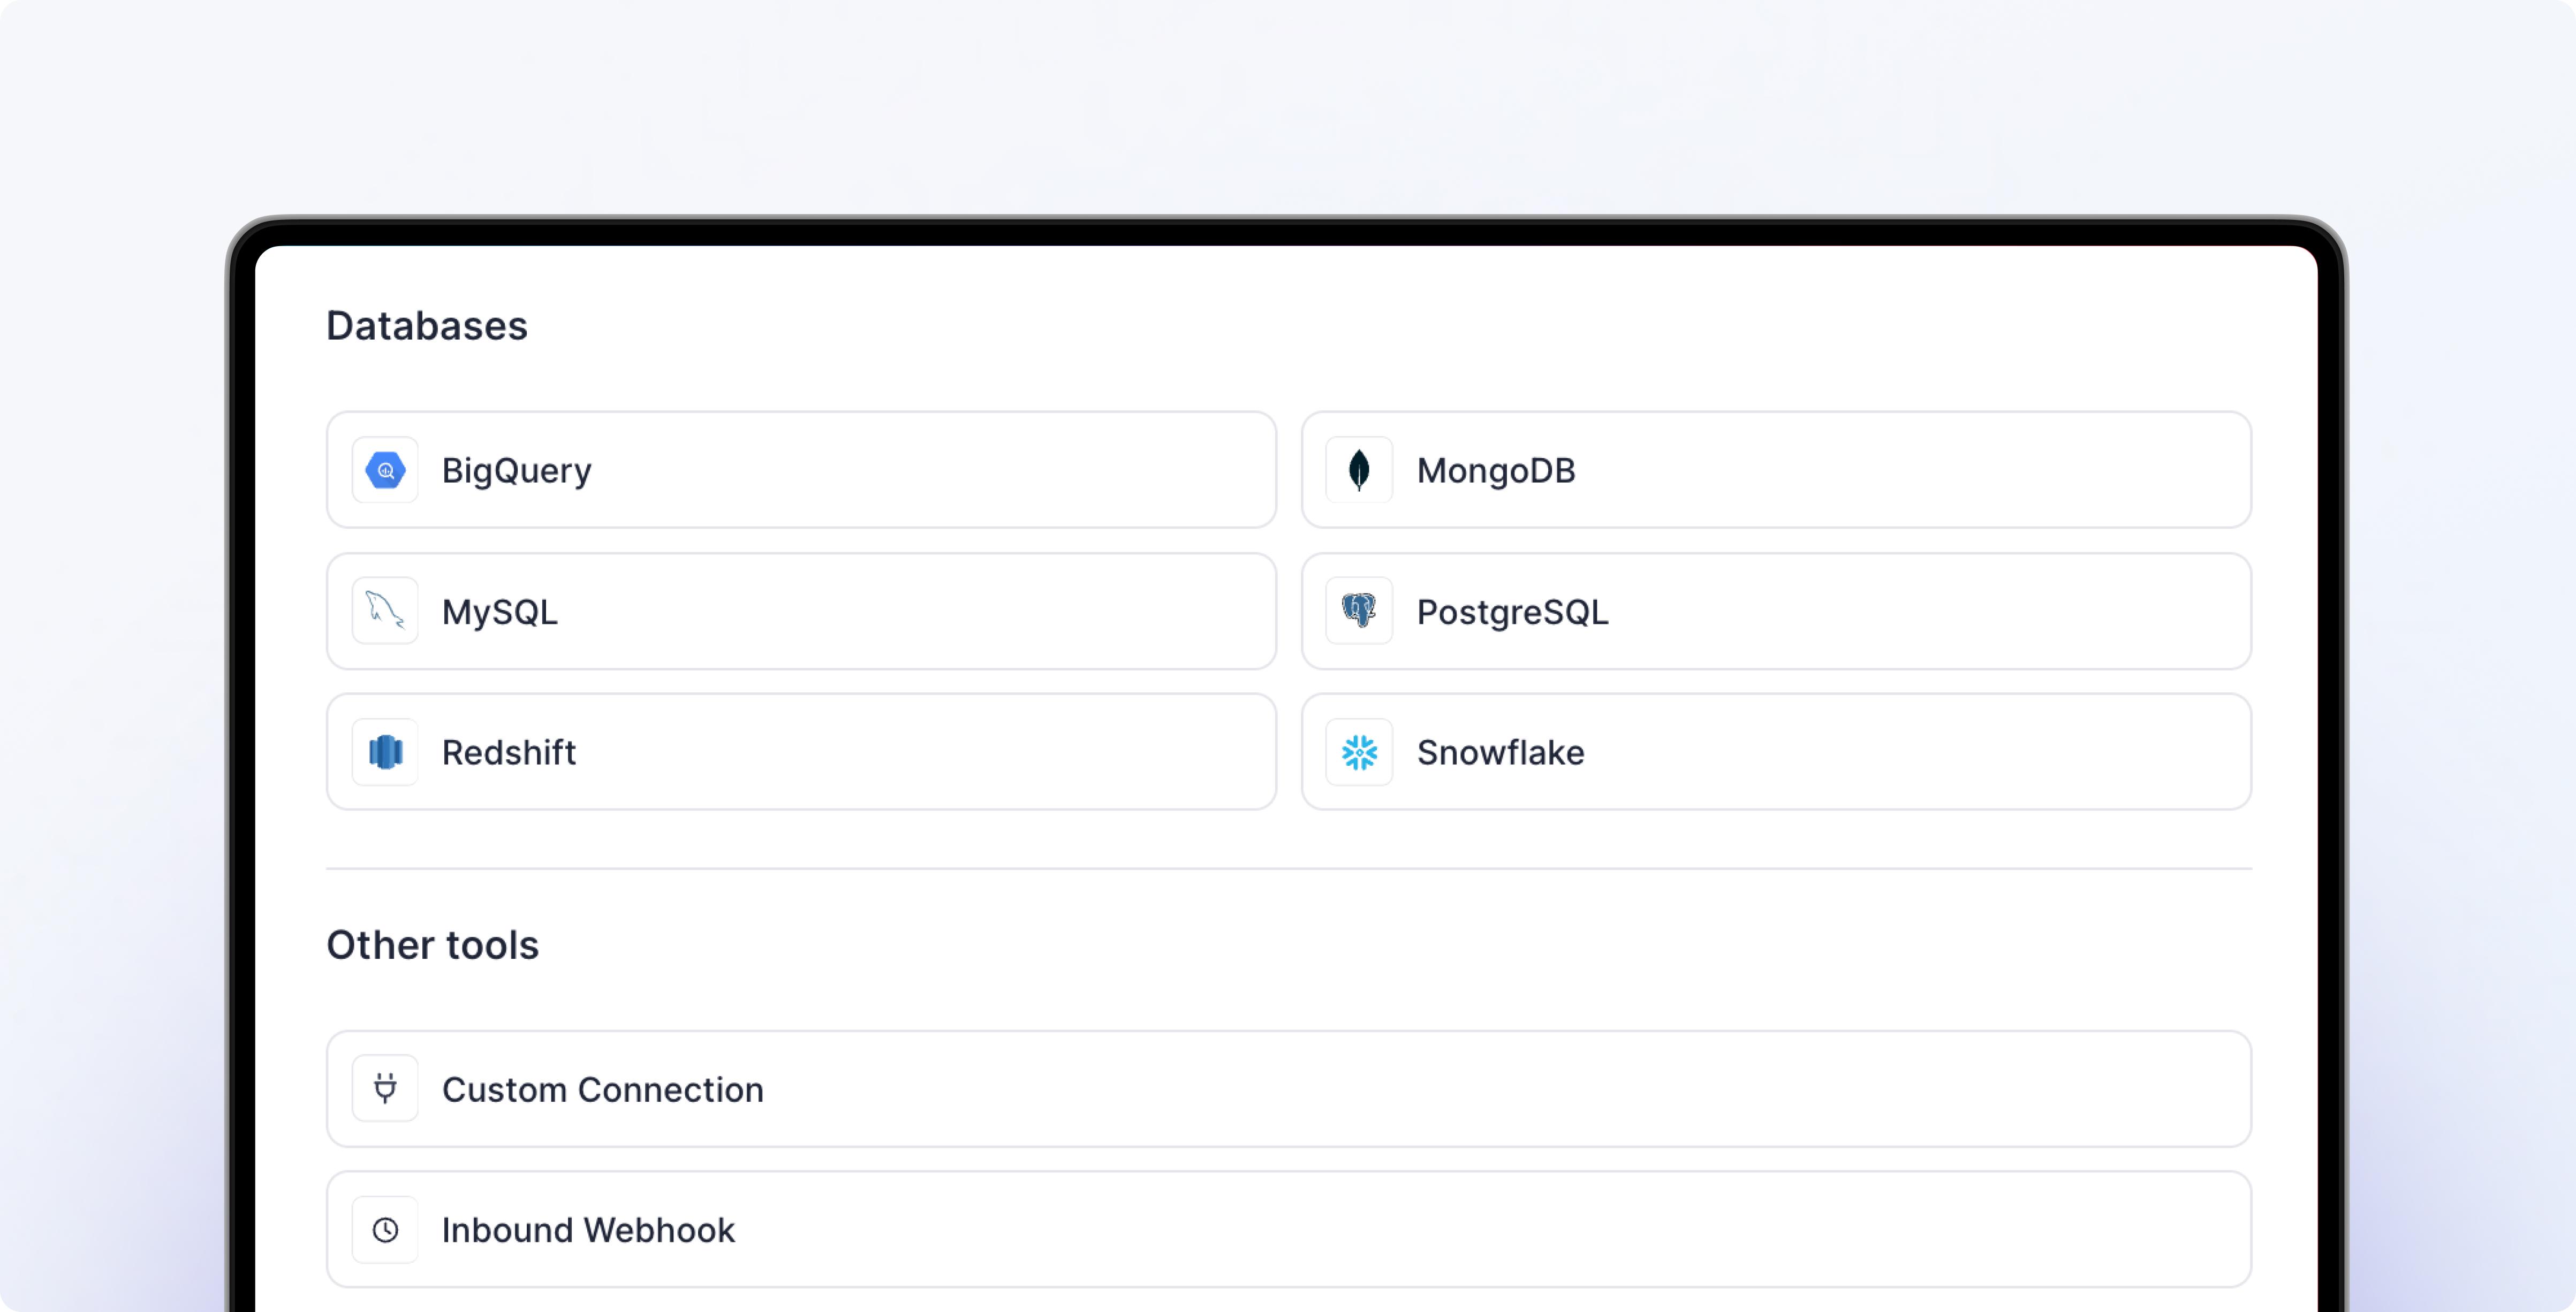Click the MongoDB leaf icon
The image size is (2576, 1312).
pos(1359,470)
